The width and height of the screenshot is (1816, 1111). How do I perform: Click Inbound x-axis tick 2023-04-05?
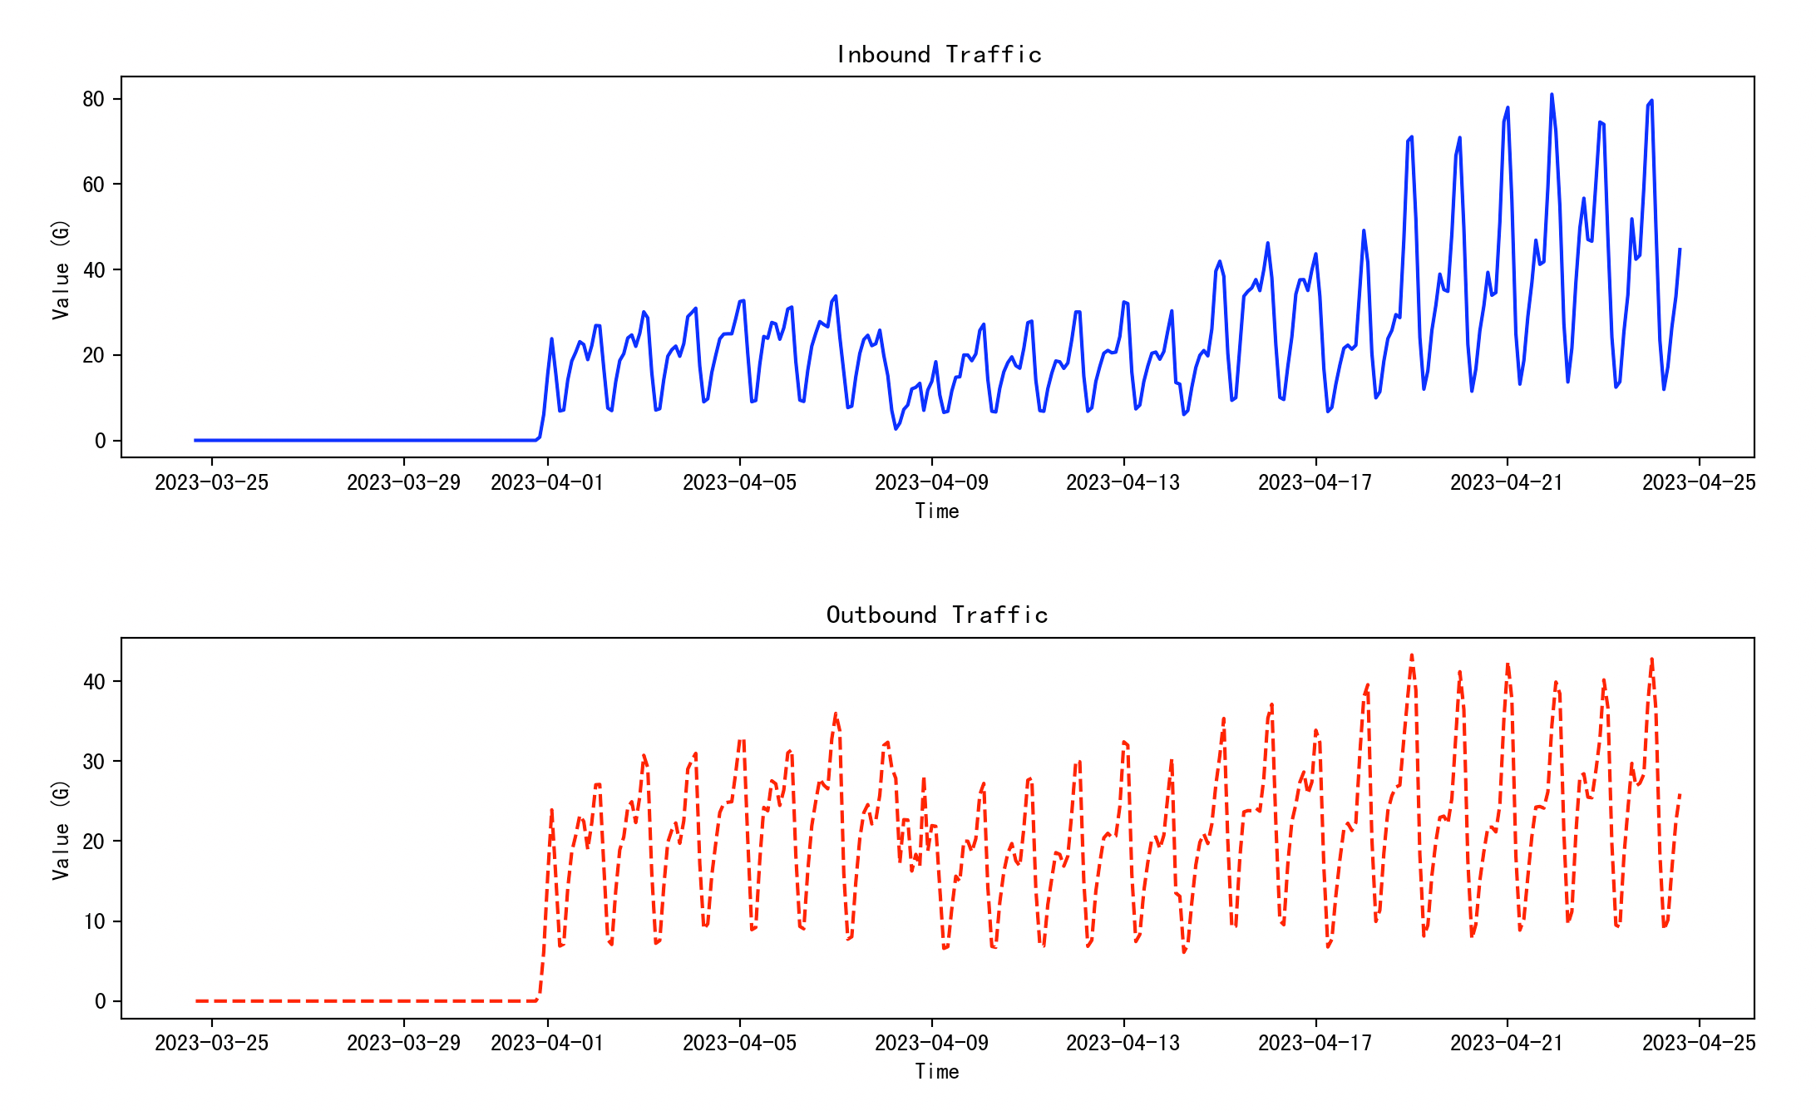pyautogui.click(x=739, y=483)
